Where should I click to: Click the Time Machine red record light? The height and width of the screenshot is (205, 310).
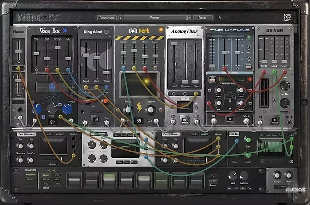[x=250, y=80]
